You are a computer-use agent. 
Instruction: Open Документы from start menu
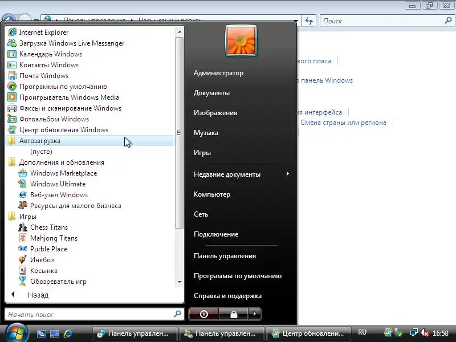click(x=211, y=93)
